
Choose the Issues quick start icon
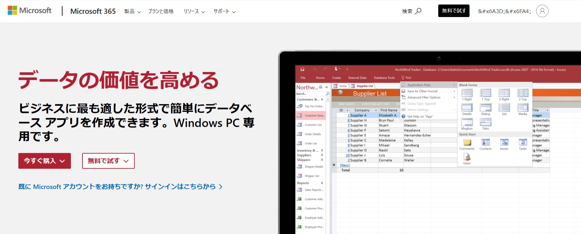(x=504, y=143)
